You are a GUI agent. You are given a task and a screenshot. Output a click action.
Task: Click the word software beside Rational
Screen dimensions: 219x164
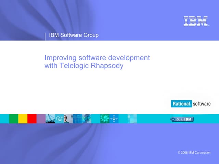pos(202,104)
